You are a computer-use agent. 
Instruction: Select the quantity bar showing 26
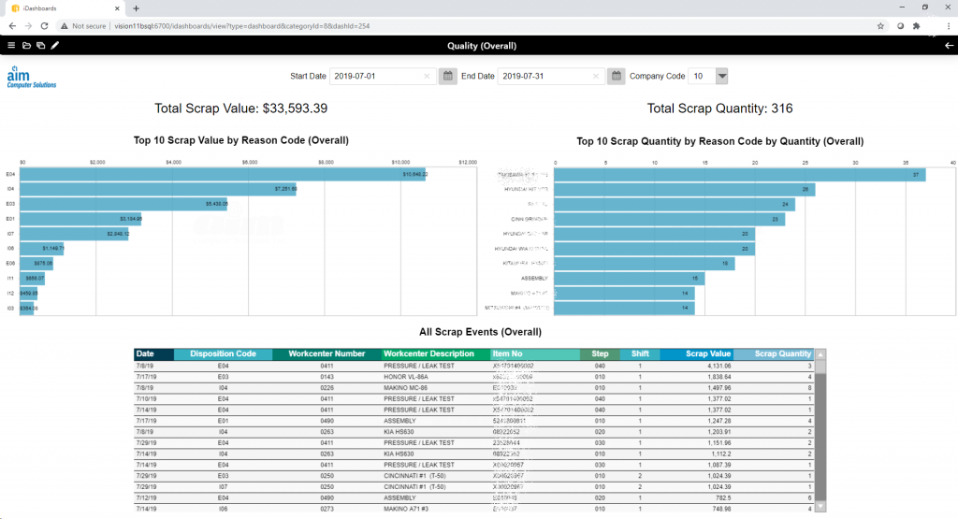click(685, 189)
